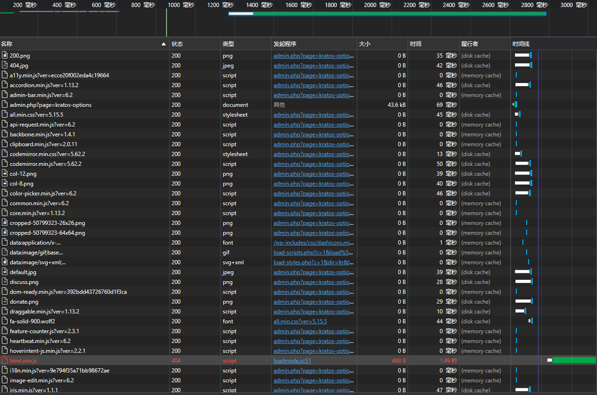Click the file icon for 404.jpg
The width and height of the screenshot is (597, 395).
5,65
